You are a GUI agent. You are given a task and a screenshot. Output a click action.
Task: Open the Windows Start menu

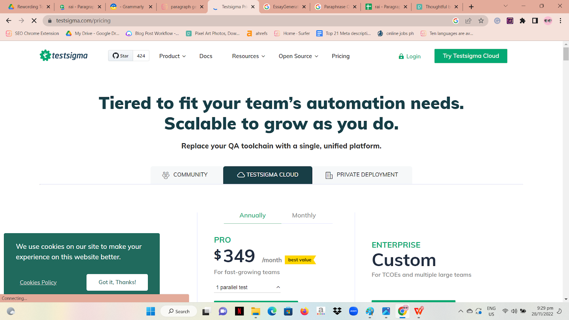click(151, 311)
